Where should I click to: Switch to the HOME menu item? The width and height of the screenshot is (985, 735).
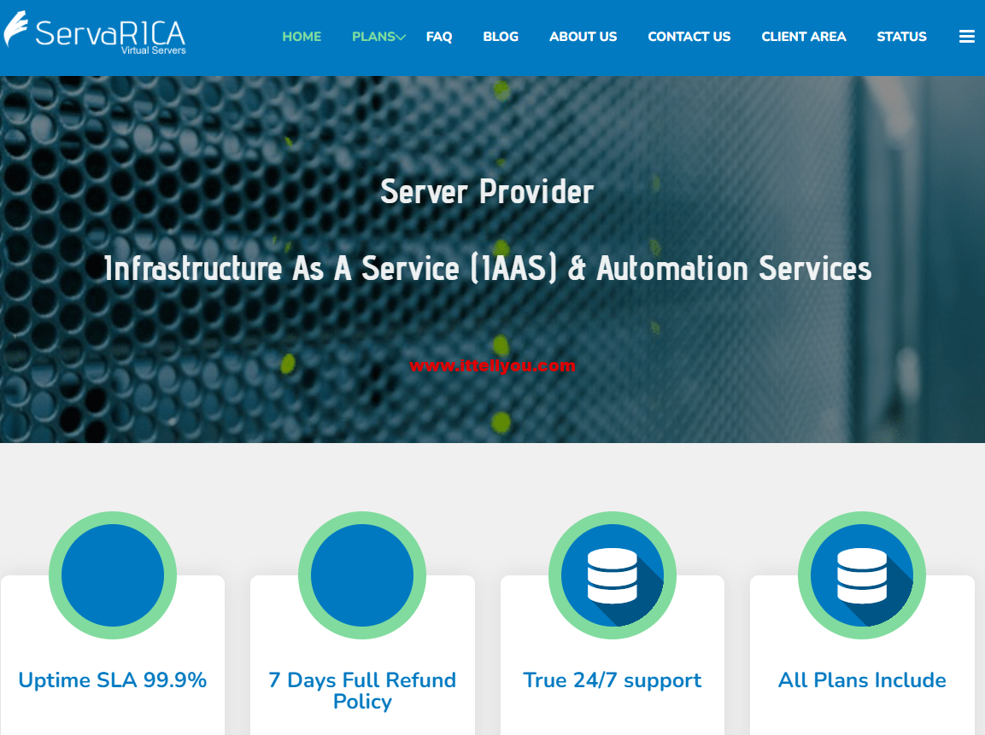coord(302,36)
